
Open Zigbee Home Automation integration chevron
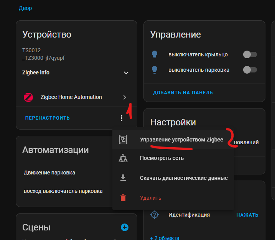click(125, 97)
